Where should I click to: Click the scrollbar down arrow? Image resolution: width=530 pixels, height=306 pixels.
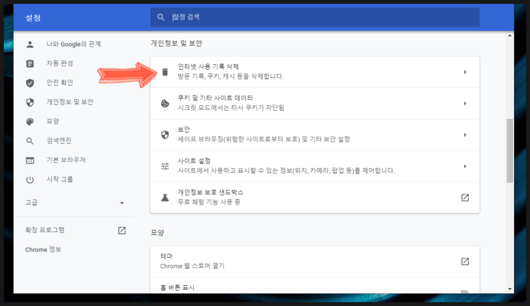coord(510,289)
